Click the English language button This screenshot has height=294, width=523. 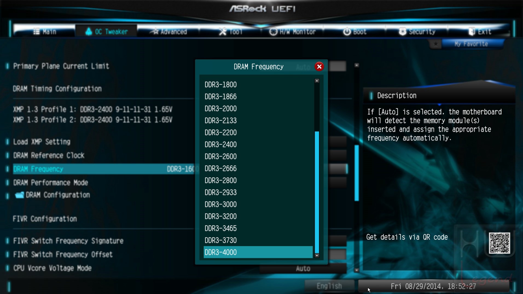pos(329,286)
